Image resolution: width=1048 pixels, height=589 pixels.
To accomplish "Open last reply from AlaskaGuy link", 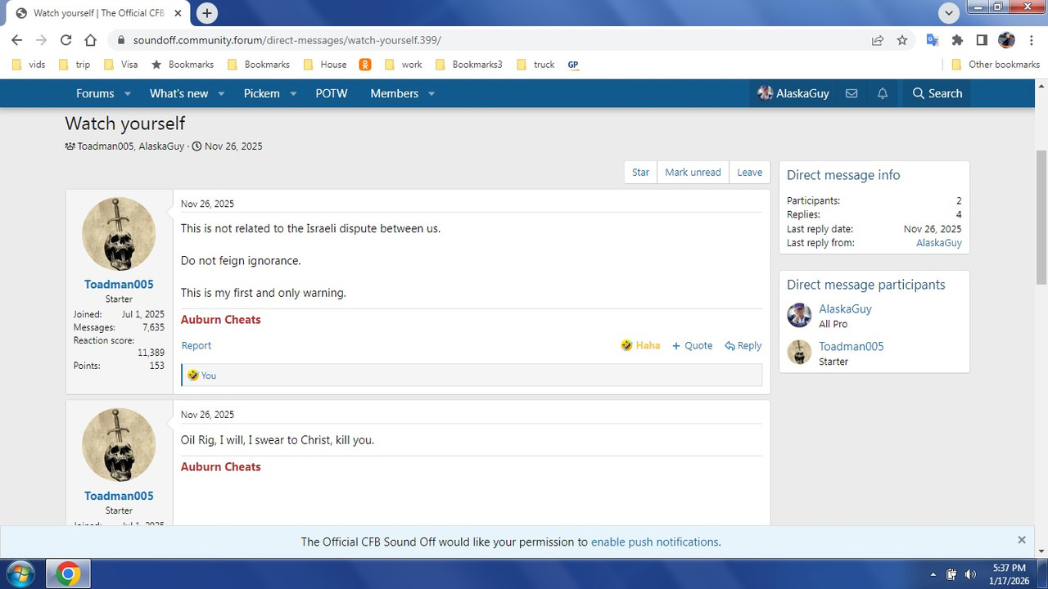I will point(939,243).
